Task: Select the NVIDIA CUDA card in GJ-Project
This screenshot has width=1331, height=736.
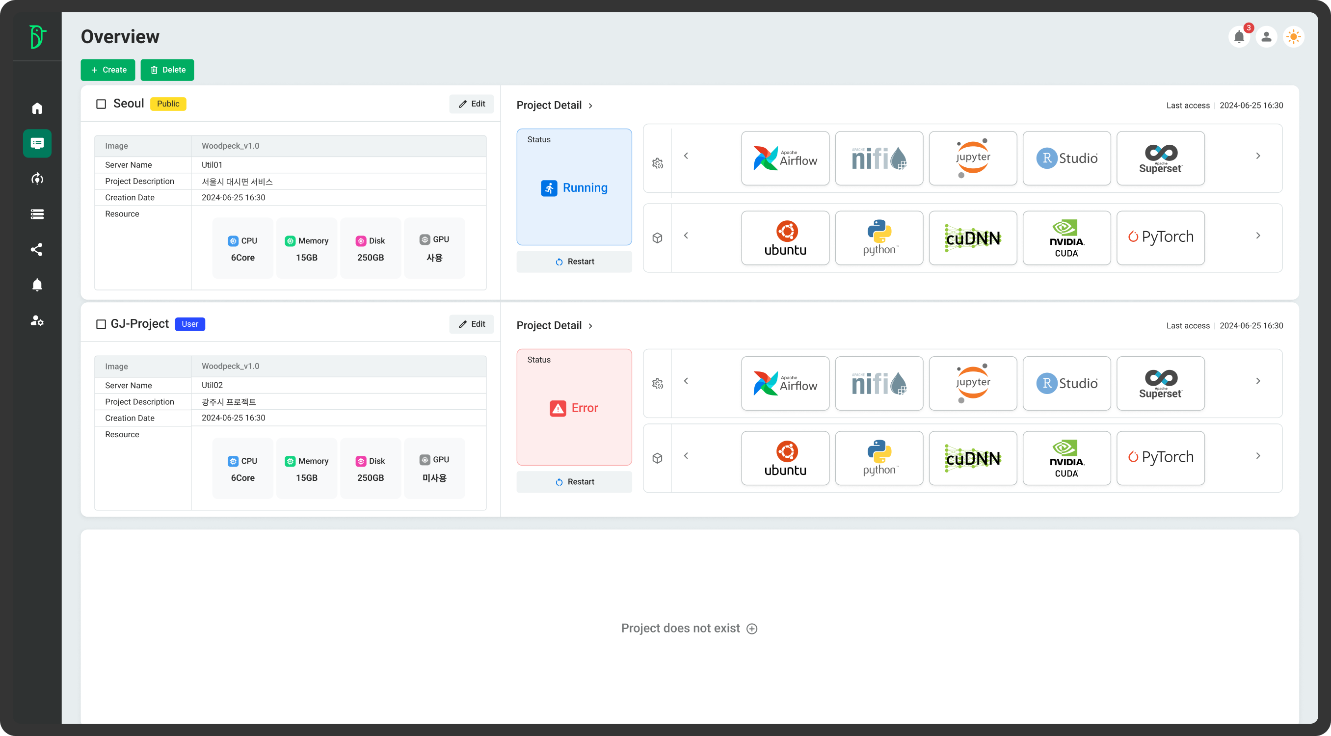Action: pyautogui.click(x=1066, y=458)
